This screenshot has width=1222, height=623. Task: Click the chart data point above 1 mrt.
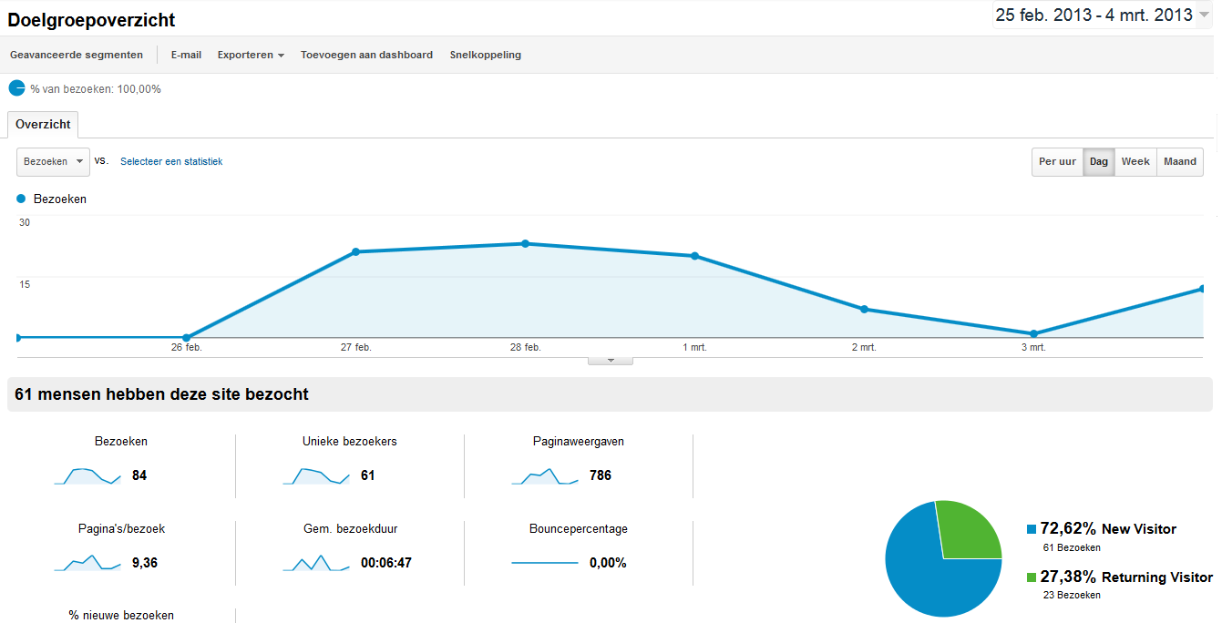(x=694, y=256)
